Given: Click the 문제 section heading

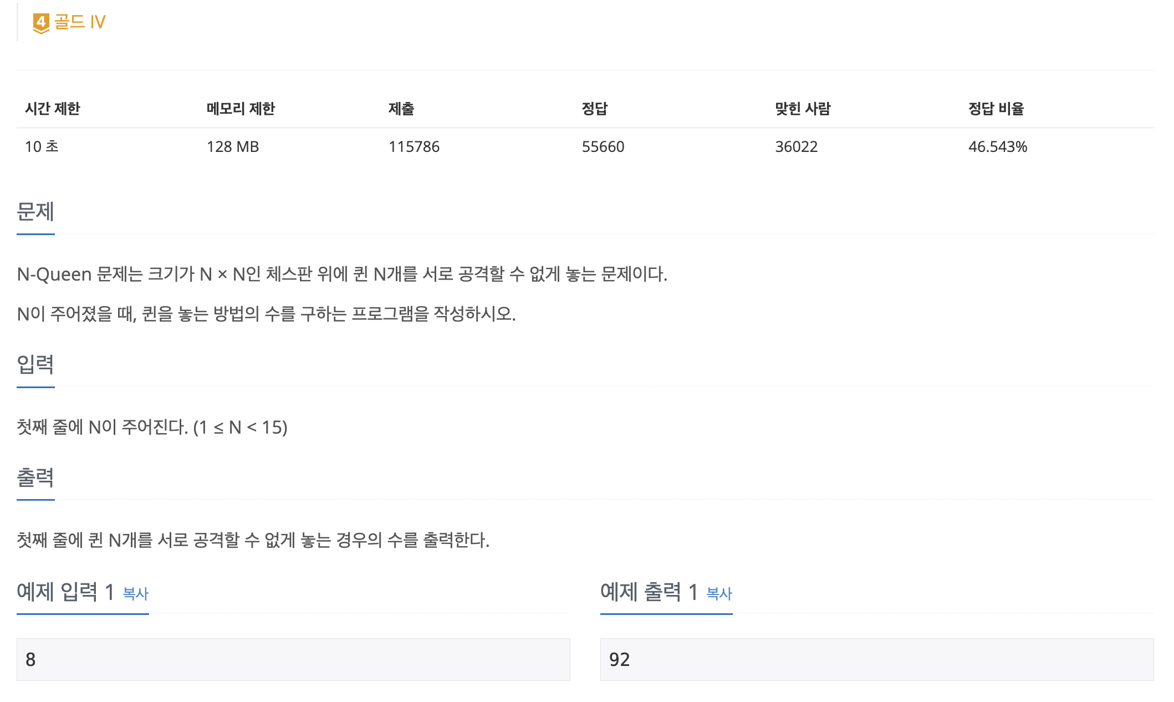Looking at the screenshot, I should pyautogui.click(x=35, y=212).
